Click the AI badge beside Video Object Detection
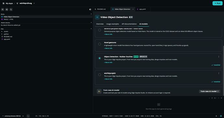The width and height of the screenshot is (224, 118). [131, 17]
